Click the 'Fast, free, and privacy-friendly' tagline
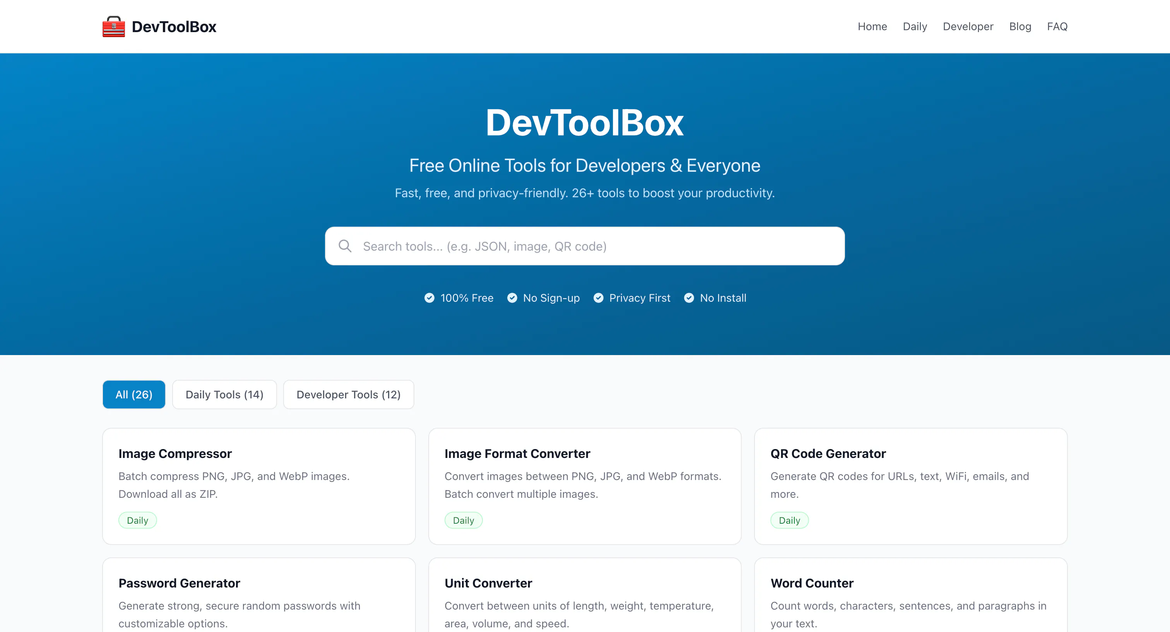The image size is (1170, 632). tap(585, 193)
